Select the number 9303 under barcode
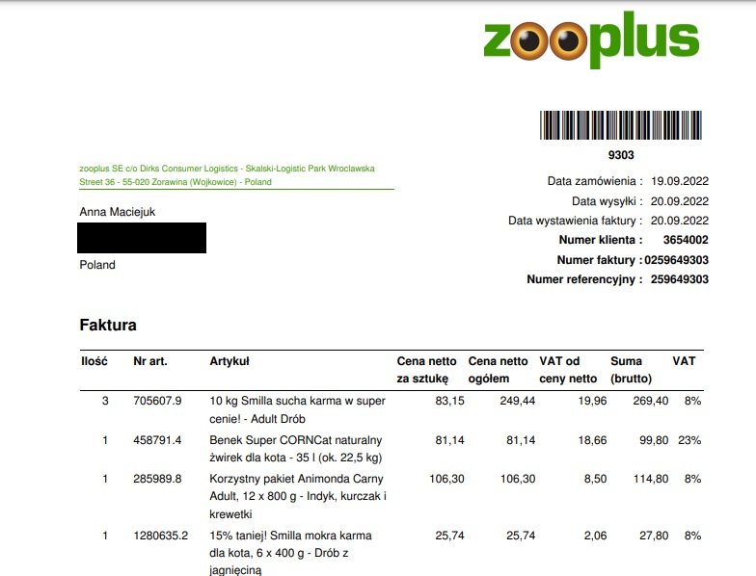The height and width of the screenshot is (576, 756). [x=621, y=155]
